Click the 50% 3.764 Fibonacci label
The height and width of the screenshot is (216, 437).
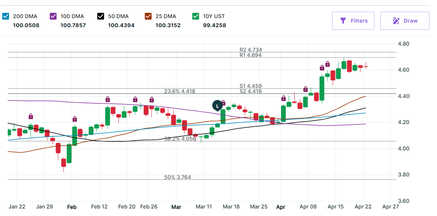tap(178, 177)
